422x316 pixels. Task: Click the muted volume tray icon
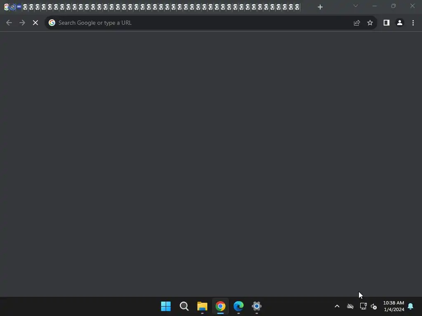(x=374, y=306)
